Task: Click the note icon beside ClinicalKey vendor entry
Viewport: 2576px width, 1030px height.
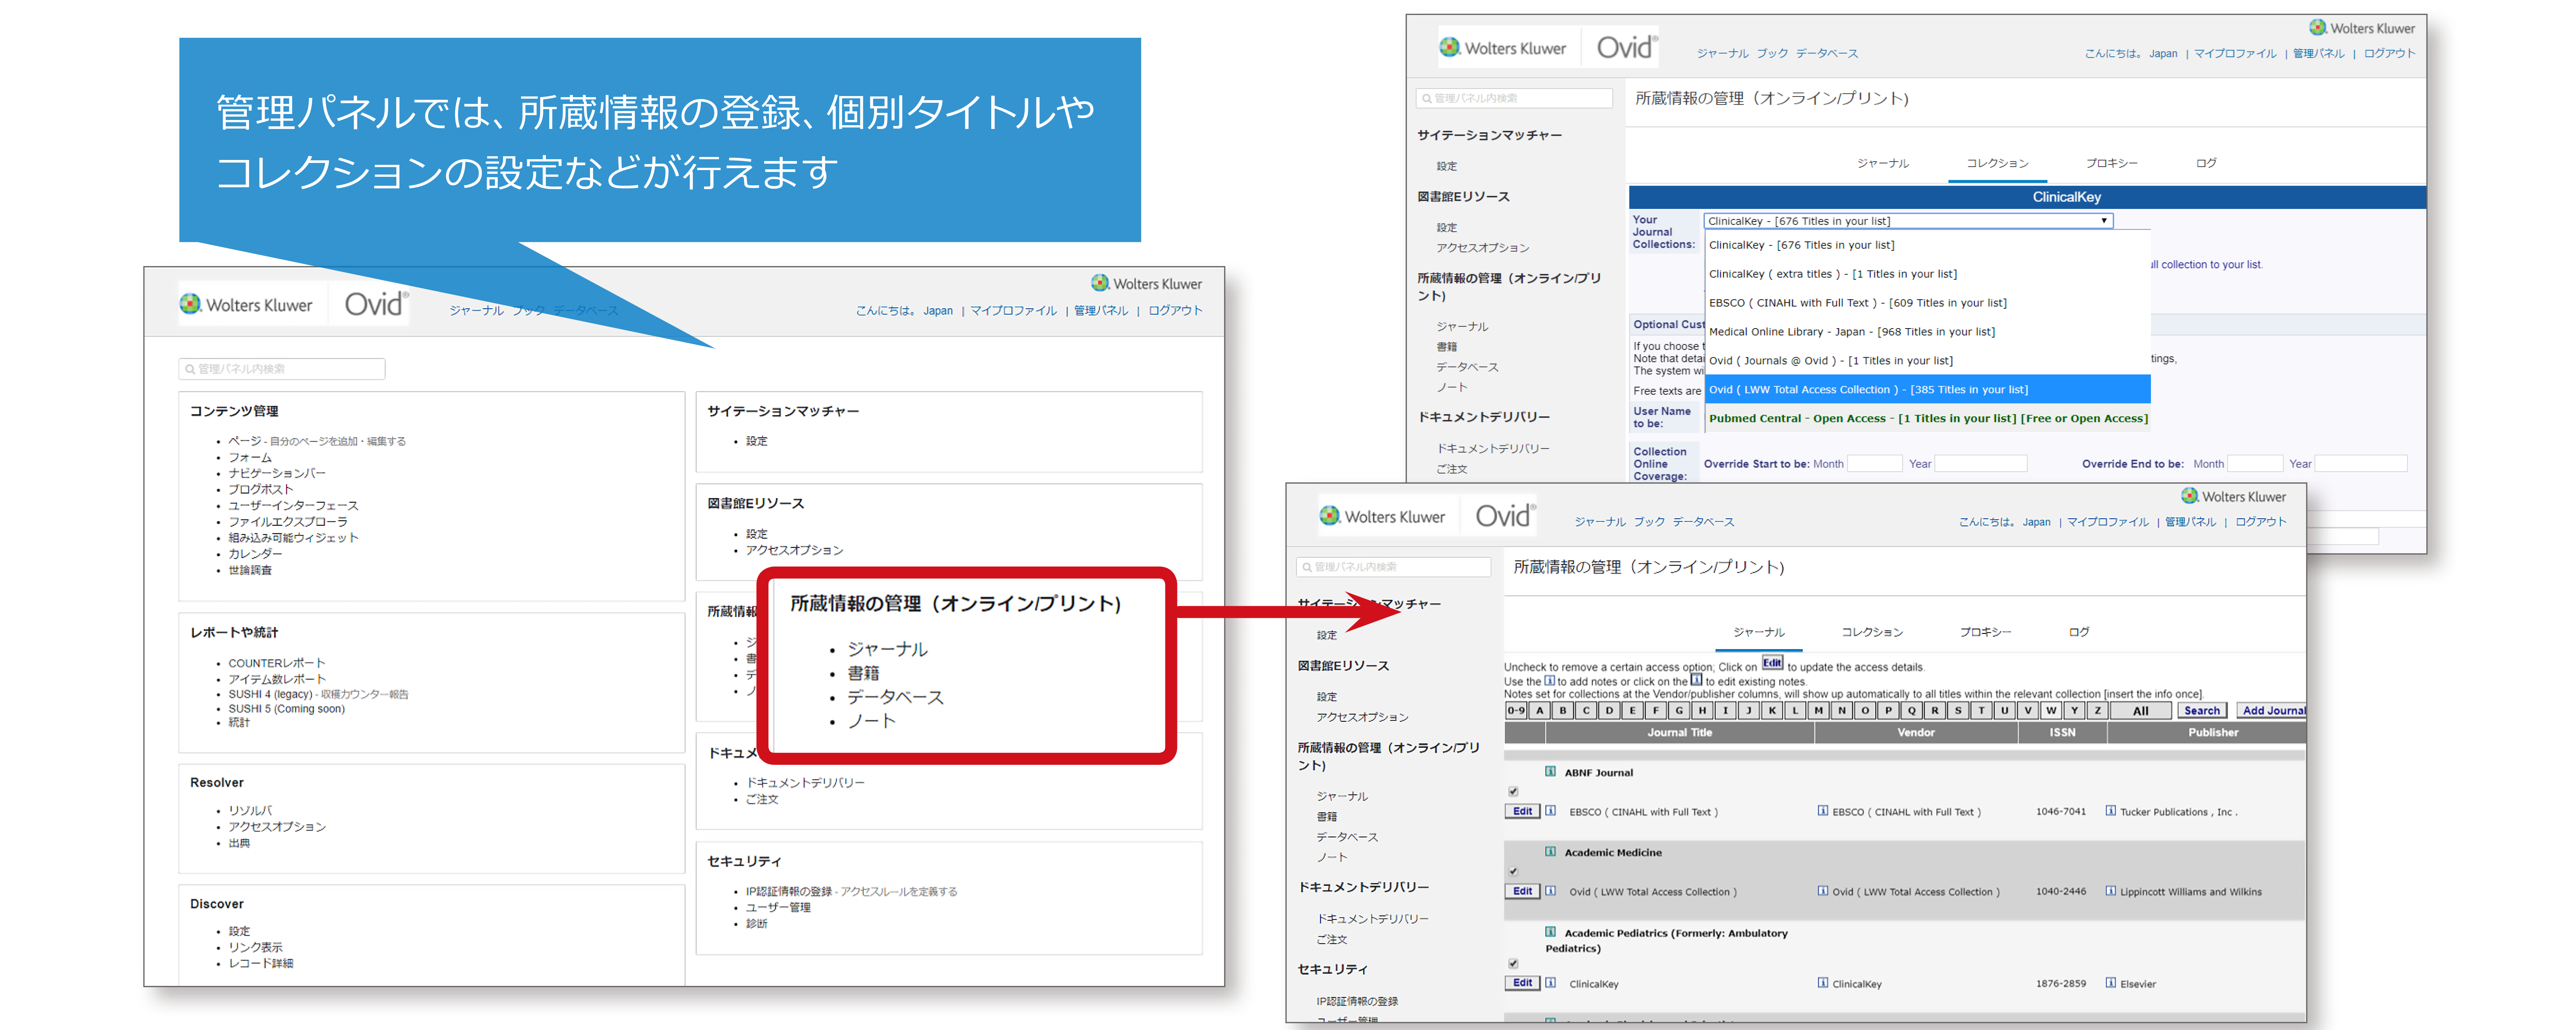Action: click(x=1823, y=983)
